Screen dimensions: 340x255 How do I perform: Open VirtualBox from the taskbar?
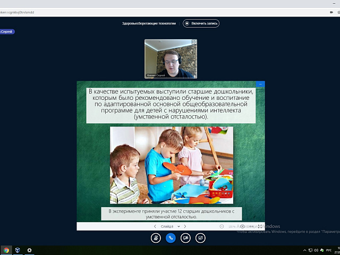point(18,250)
